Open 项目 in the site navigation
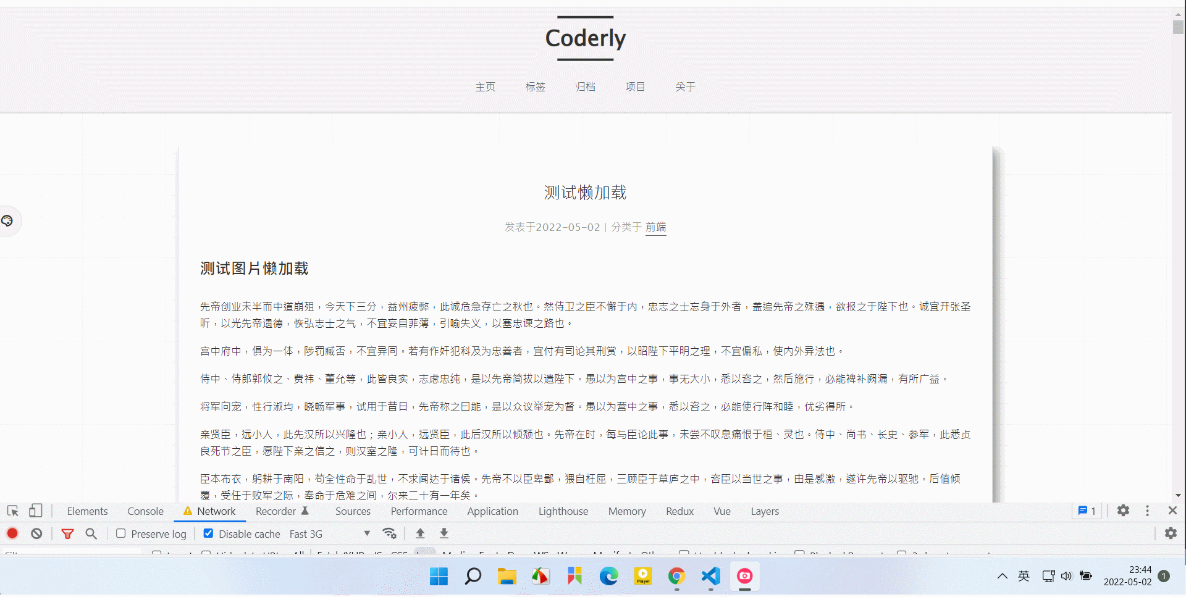The height and width of the screenshot is (597, 1186). click(635, 86)
